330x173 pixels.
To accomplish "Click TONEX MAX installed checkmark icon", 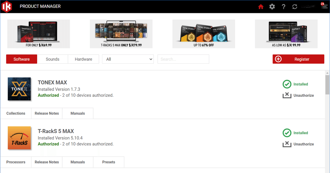I will (x=287, y=84).
